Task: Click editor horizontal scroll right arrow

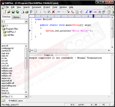Action: coord(109,50)
